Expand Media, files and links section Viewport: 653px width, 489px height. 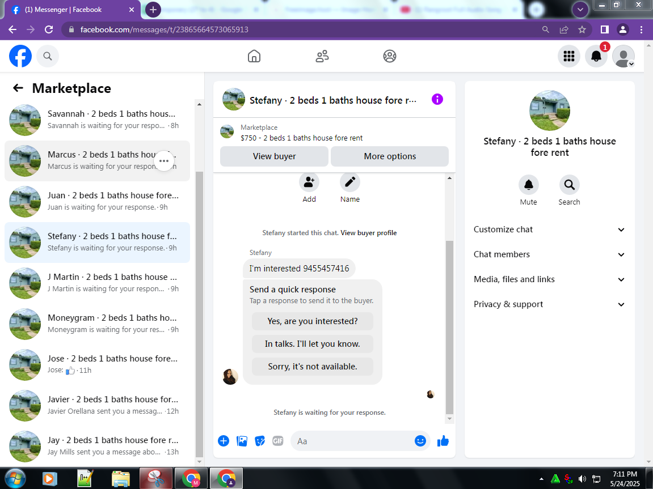coord(549,279)
